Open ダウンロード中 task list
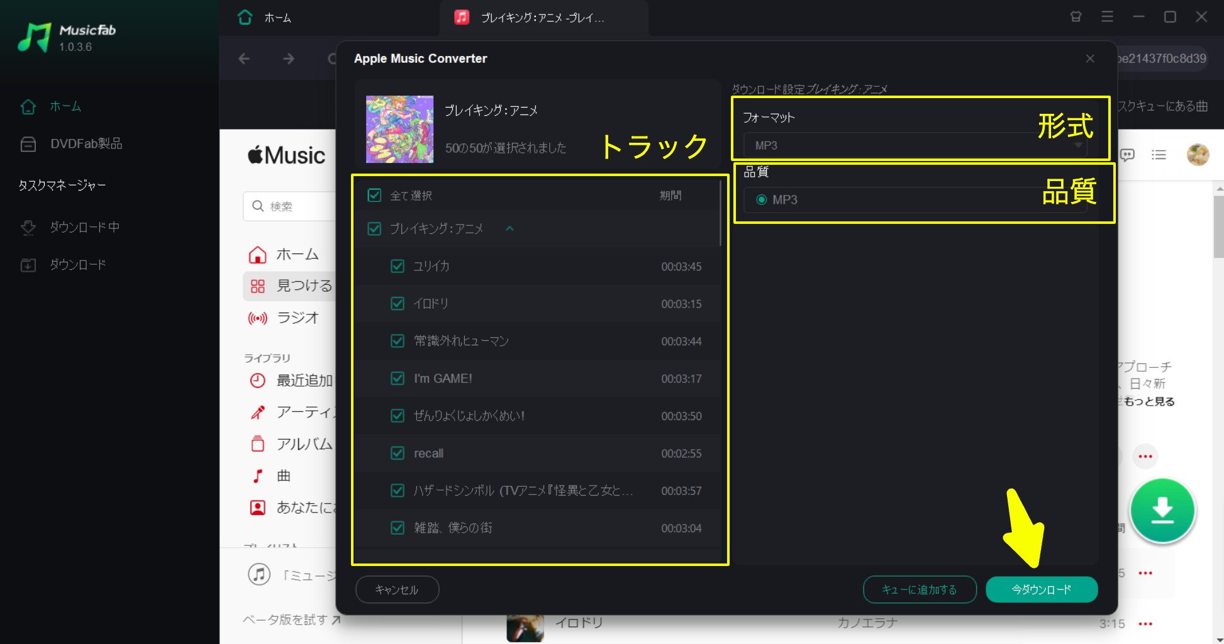This screenshot has width=1224, height=644. (x=70, y=227)
